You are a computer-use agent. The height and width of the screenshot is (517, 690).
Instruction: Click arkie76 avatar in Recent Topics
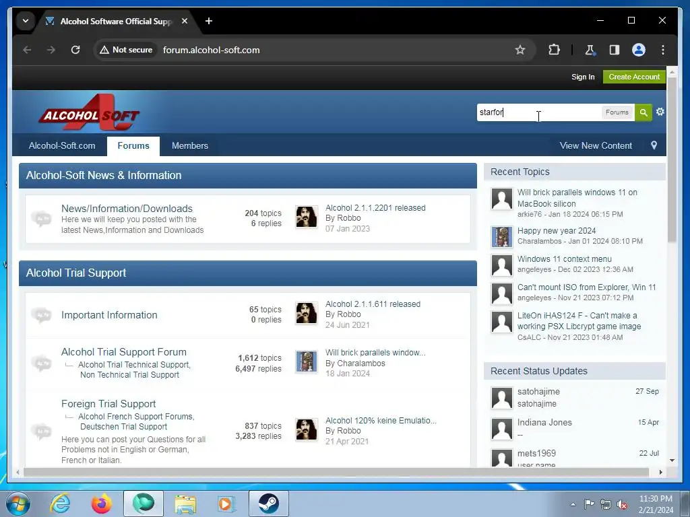(x=502, y=199)
